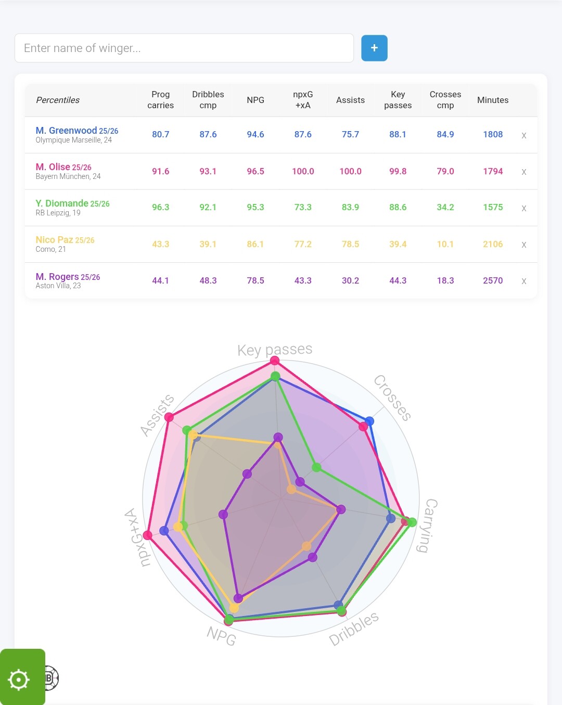
Task: Remove M. Greenwood row with its X
Action: (524, 135)
